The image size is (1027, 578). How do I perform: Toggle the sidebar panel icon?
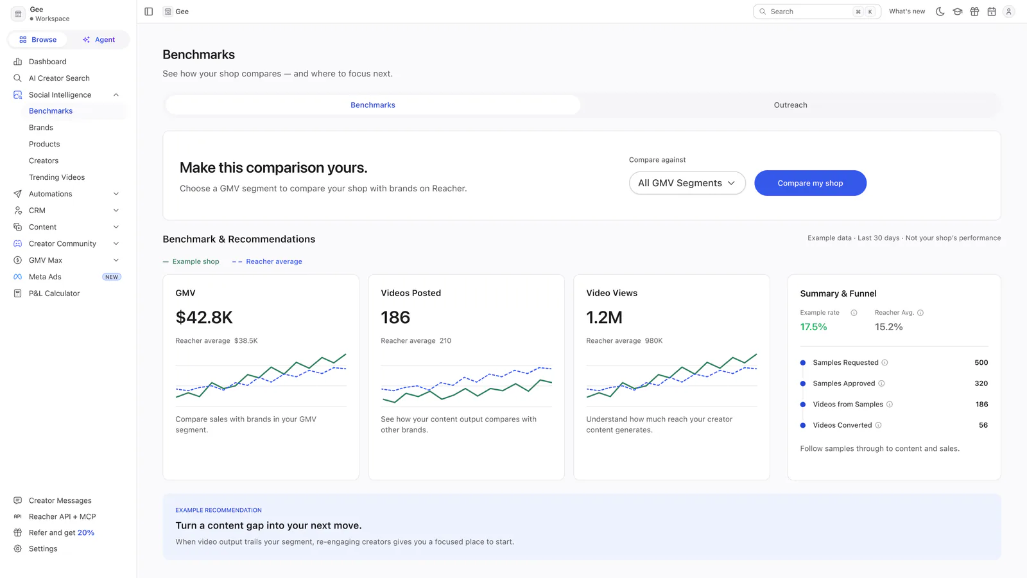[x=149, y=12]
